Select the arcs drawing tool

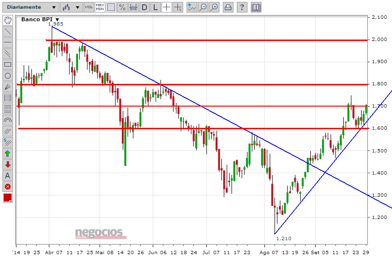pyautogui.click(x=8, y=120)
